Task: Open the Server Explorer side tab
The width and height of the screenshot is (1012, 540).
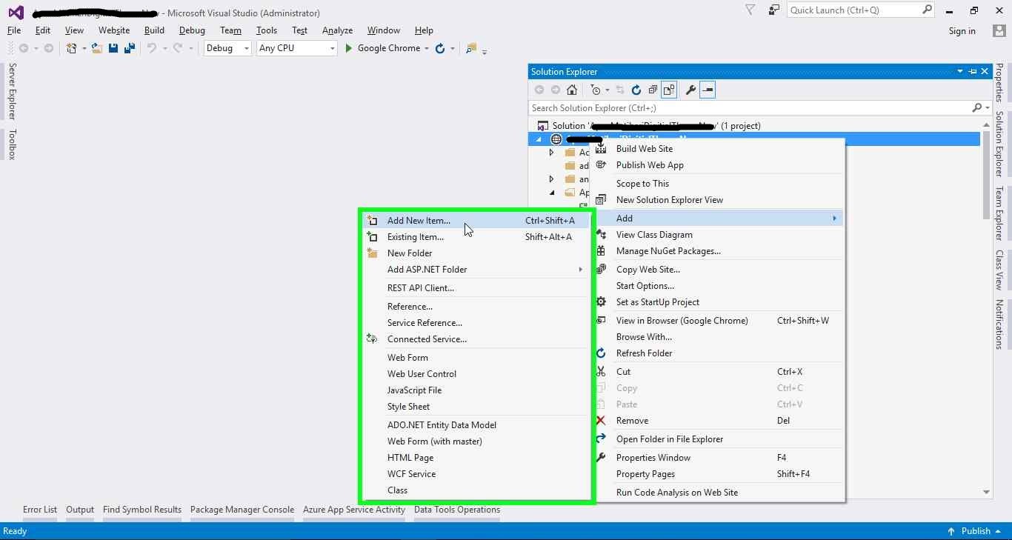Action: 12,92
